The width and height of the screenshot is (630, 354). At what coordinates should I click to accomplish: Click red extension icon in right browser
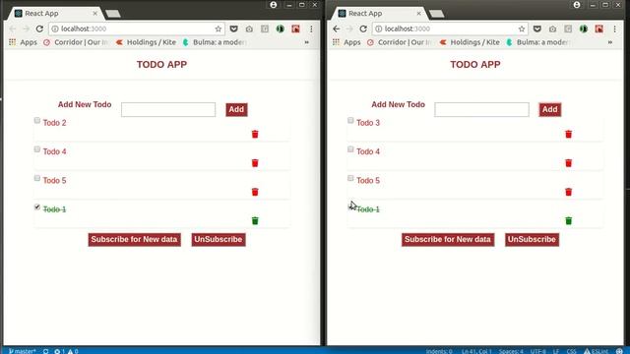pyautogui.click(x=599, y=29)
